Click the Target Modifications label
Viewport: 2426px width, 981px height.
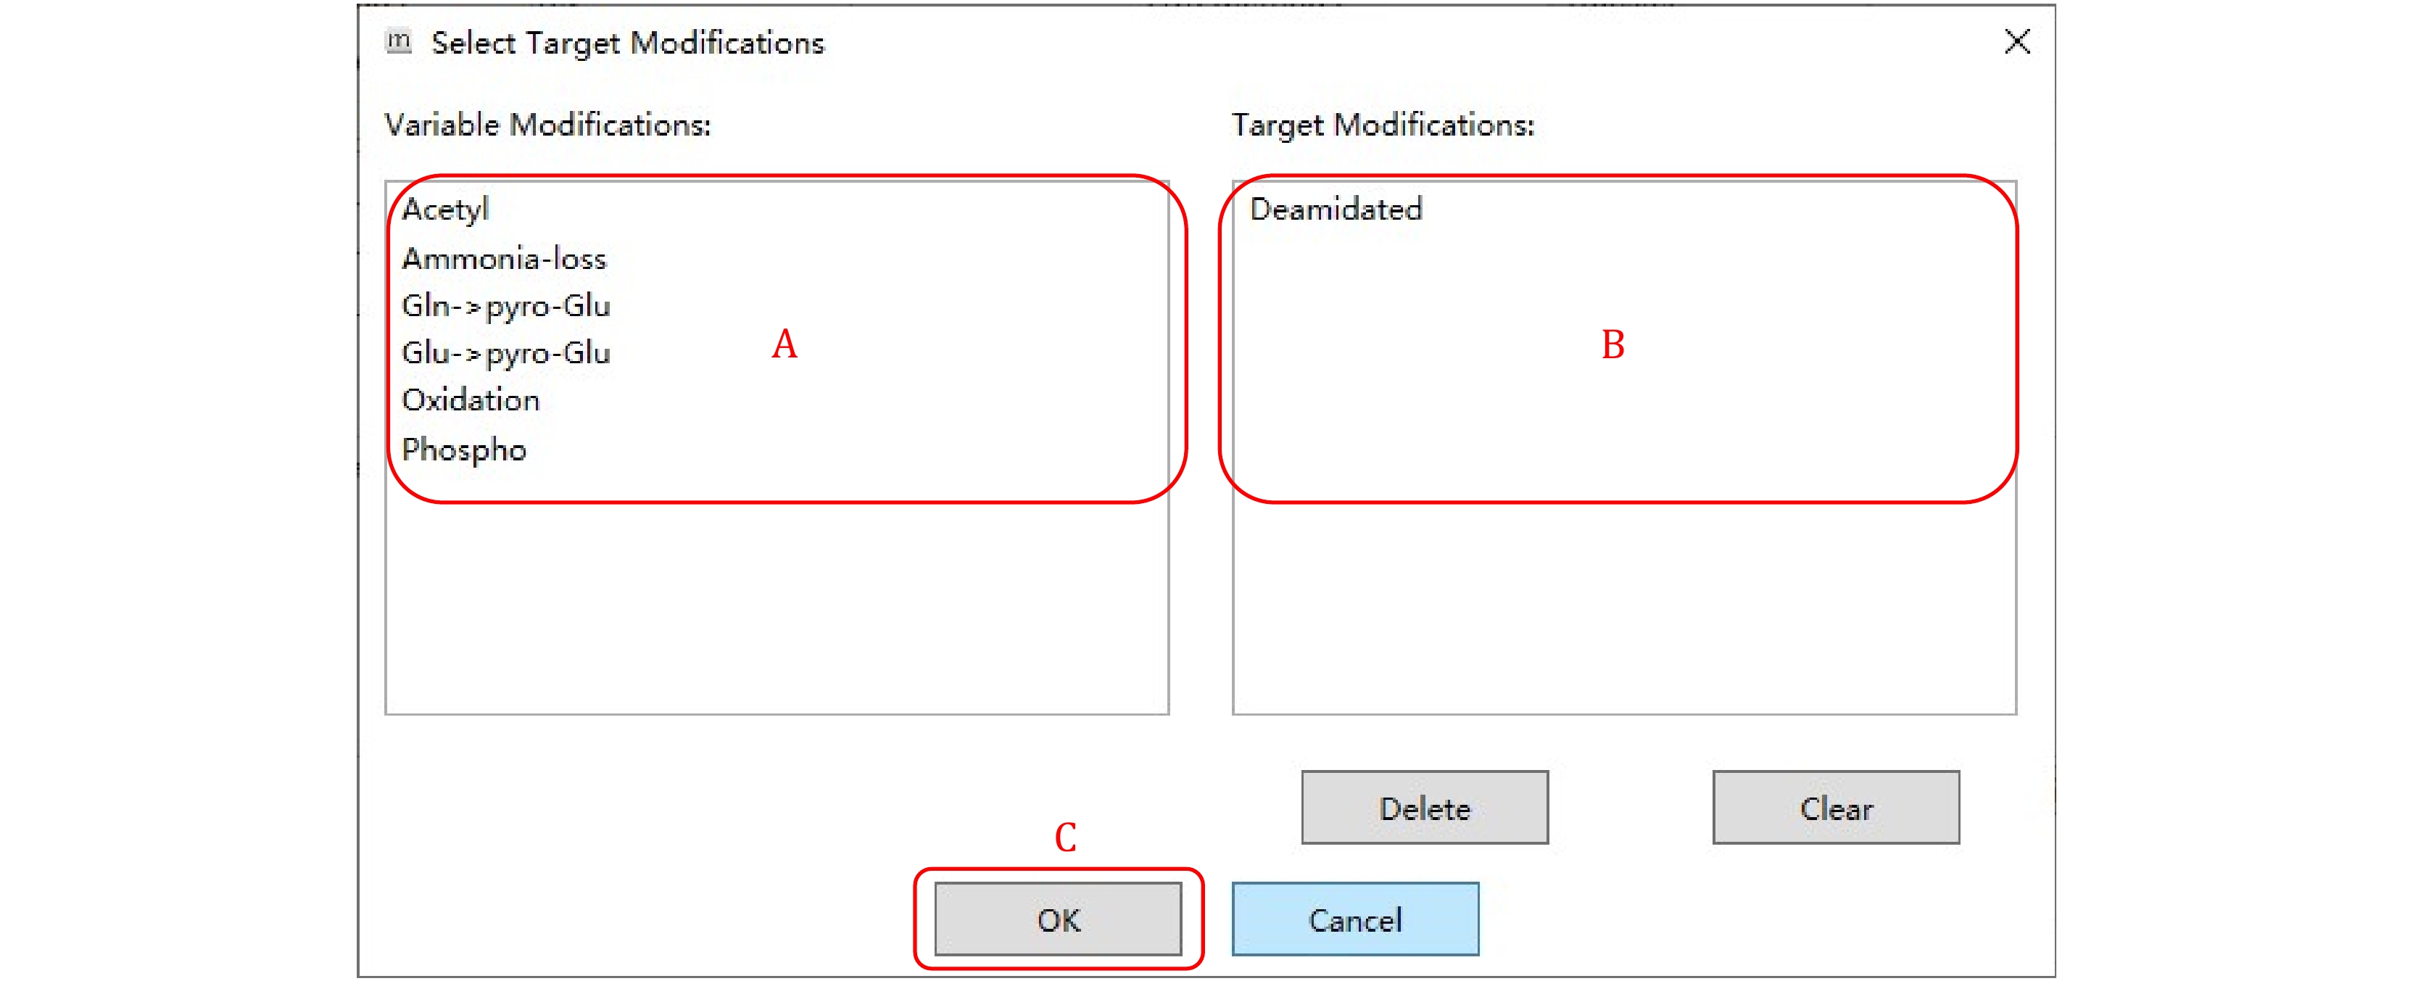point(1383,125)
